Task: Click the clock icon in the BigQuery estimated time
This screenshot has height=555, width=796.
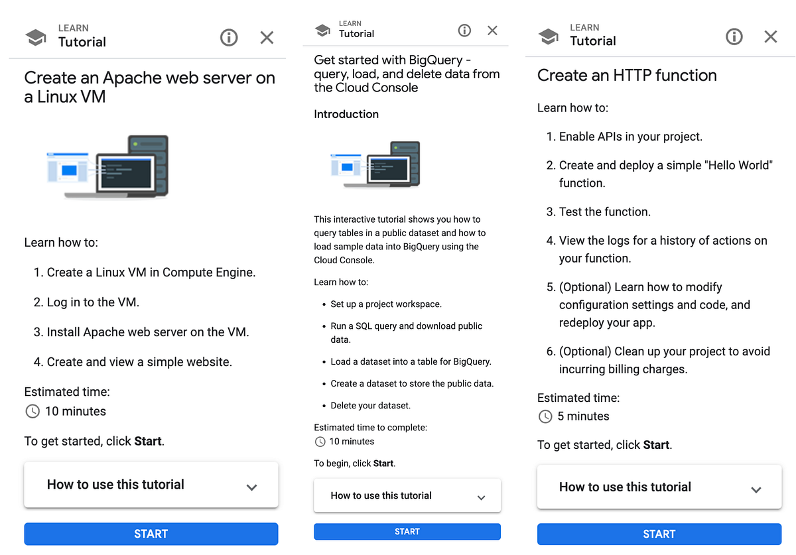Action: [319, 441]
